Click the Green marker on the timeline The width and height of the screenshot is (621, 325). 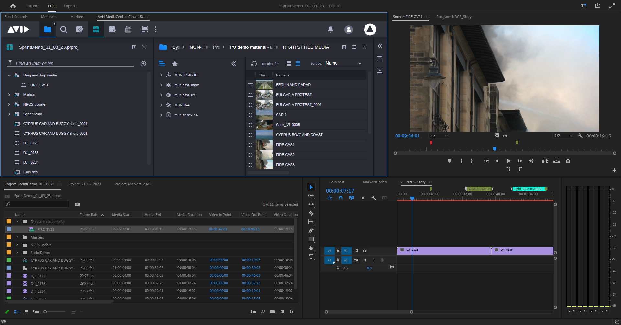[479, 188]
